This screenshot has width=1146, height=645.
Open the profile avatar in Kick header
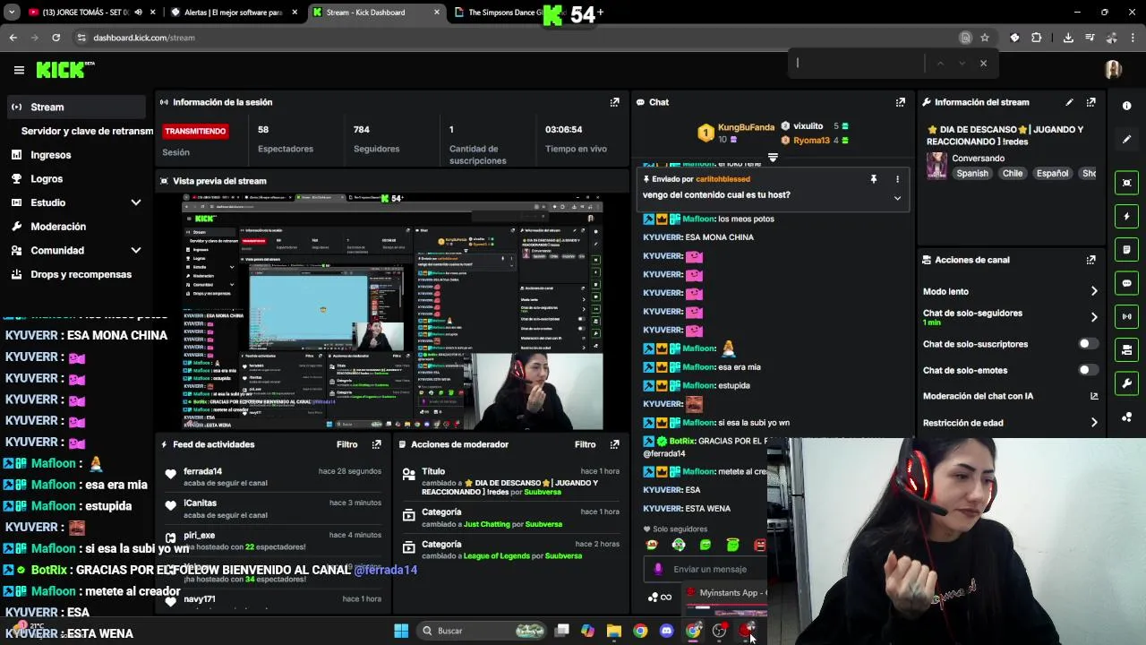tap(1113, 70)
